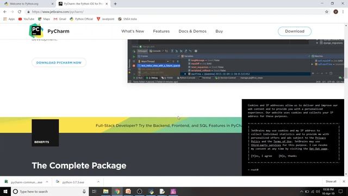
Task: Click the network icon in system tray
Action: coord(313,192)
